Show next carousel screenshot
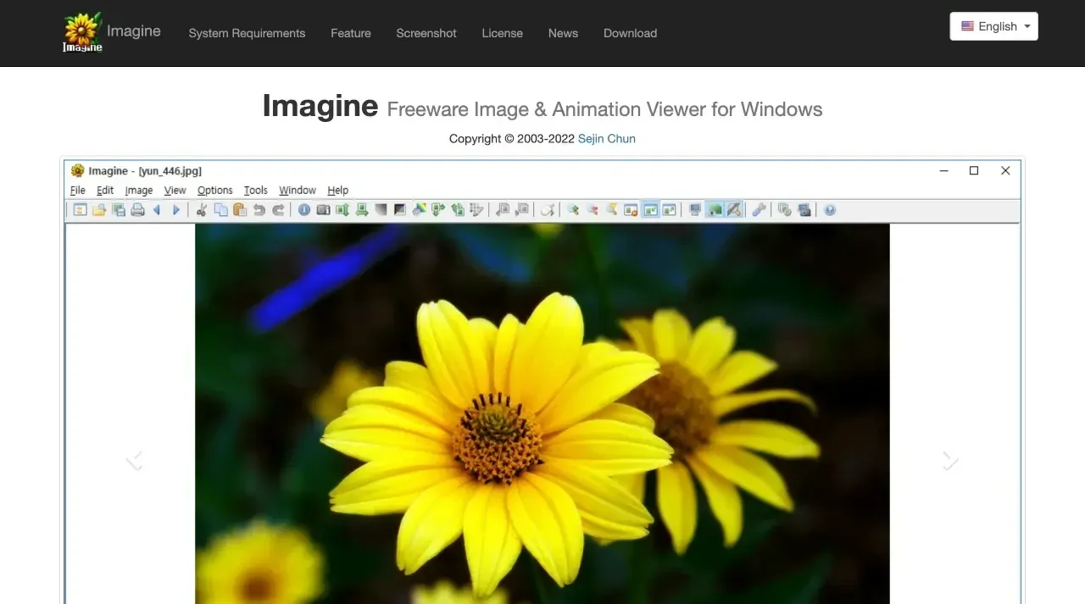1085x604 pixels. (x=950, y=460)
